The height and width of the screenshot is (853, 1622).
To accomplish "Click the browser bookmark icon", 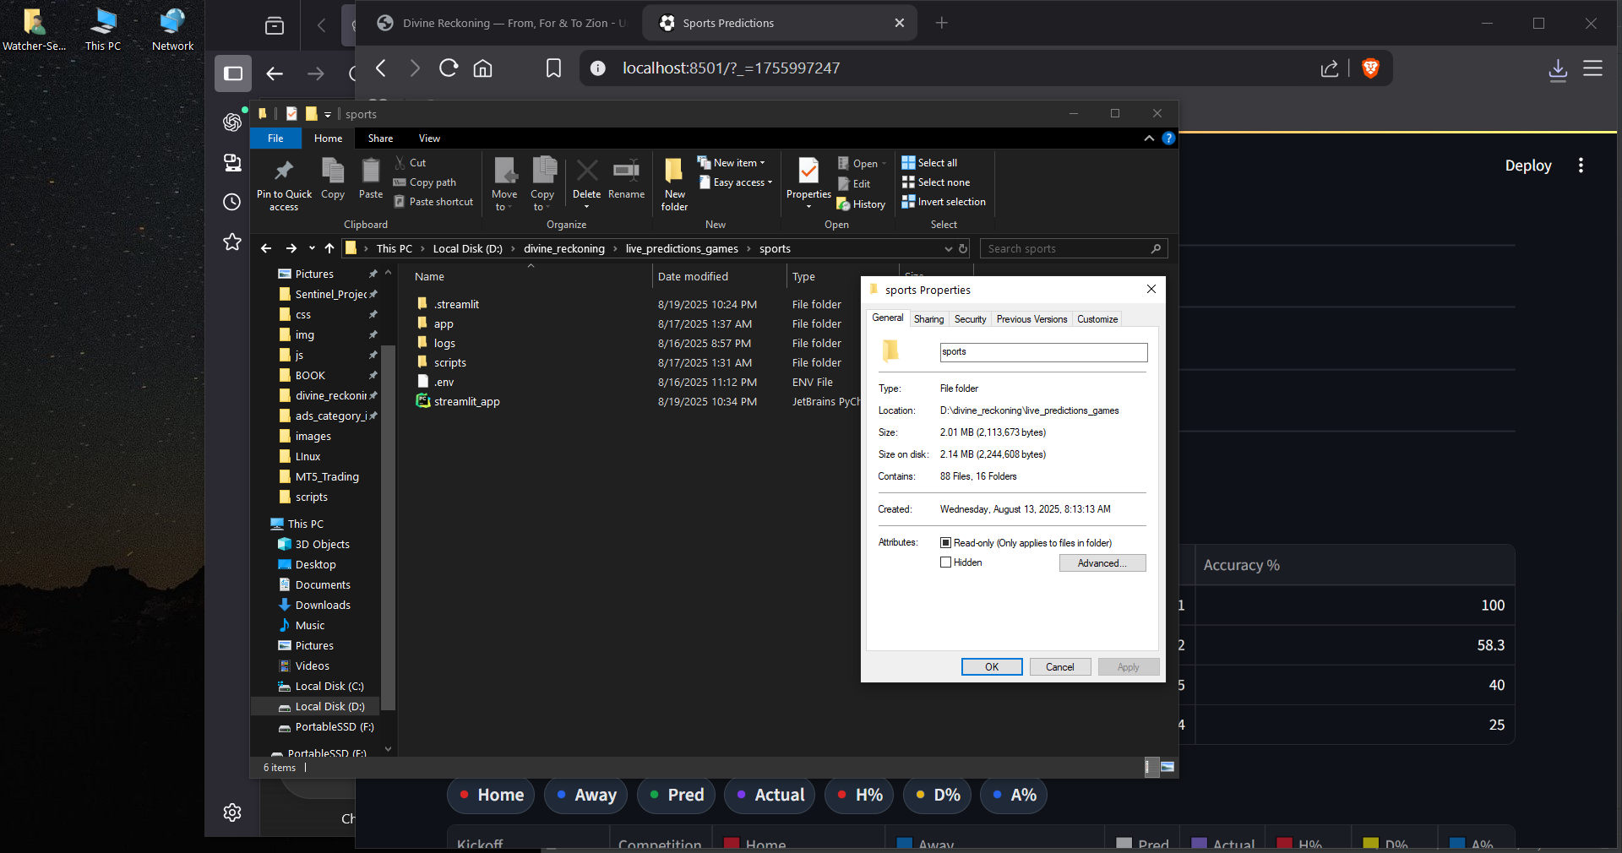I will (x=553, y=68).
